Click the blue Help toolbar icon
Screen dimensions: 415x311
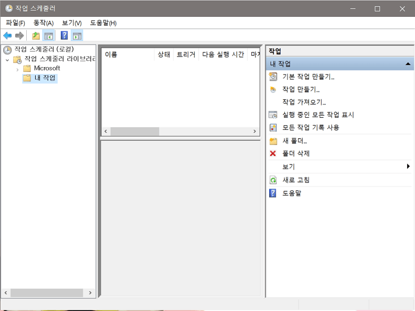65,36
